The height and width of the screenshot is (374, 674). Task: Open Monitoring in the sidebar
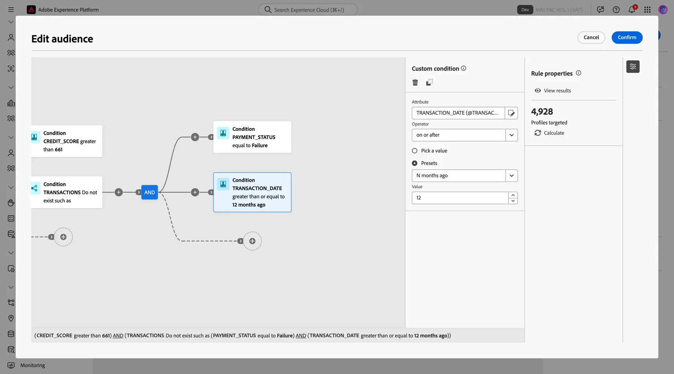[33, 365]
